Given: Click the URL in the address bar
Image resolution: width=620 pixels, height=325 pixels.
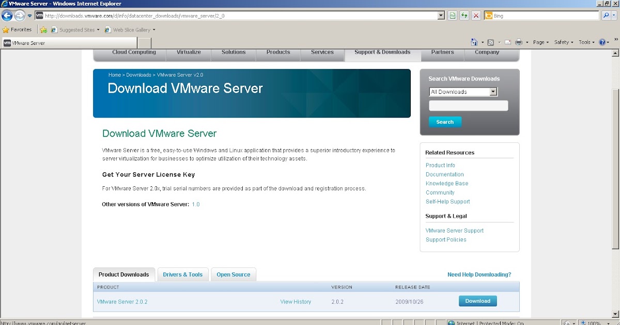Looking at the screenshot, I should tap(135, 16).
